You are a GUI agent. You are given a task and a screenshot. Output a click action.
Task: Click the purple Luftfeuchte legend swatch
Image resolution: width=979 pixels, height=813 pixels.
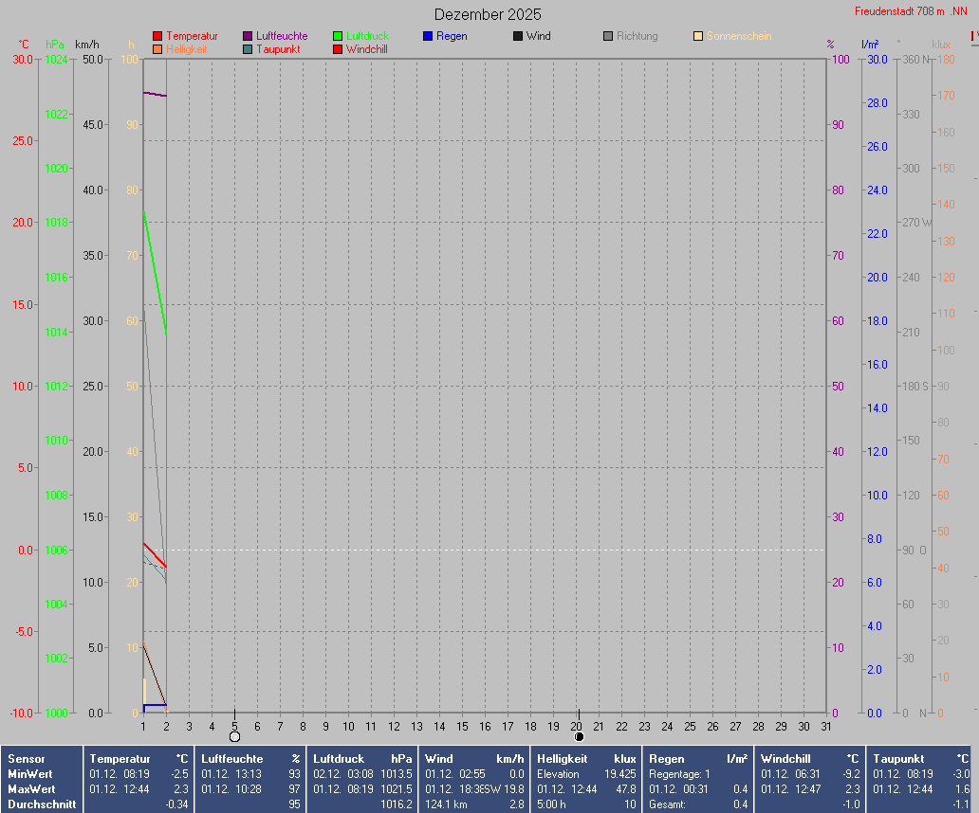248,36
